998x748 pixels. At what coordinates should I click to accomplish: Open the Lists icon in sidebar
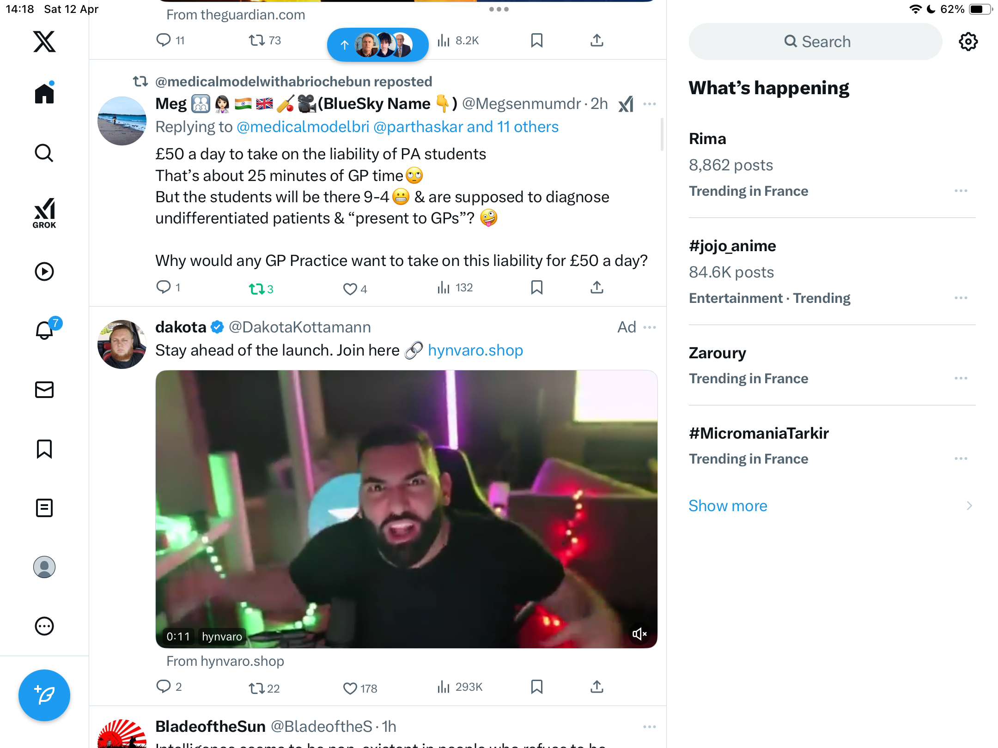click(44, 508)
